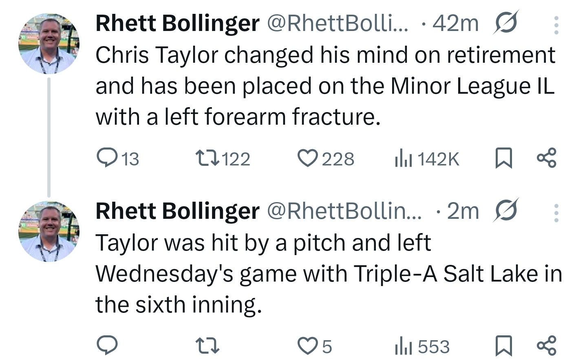
Task: Bookmark the first tweet about Minor League IL
Action: (x=503, y=158)
